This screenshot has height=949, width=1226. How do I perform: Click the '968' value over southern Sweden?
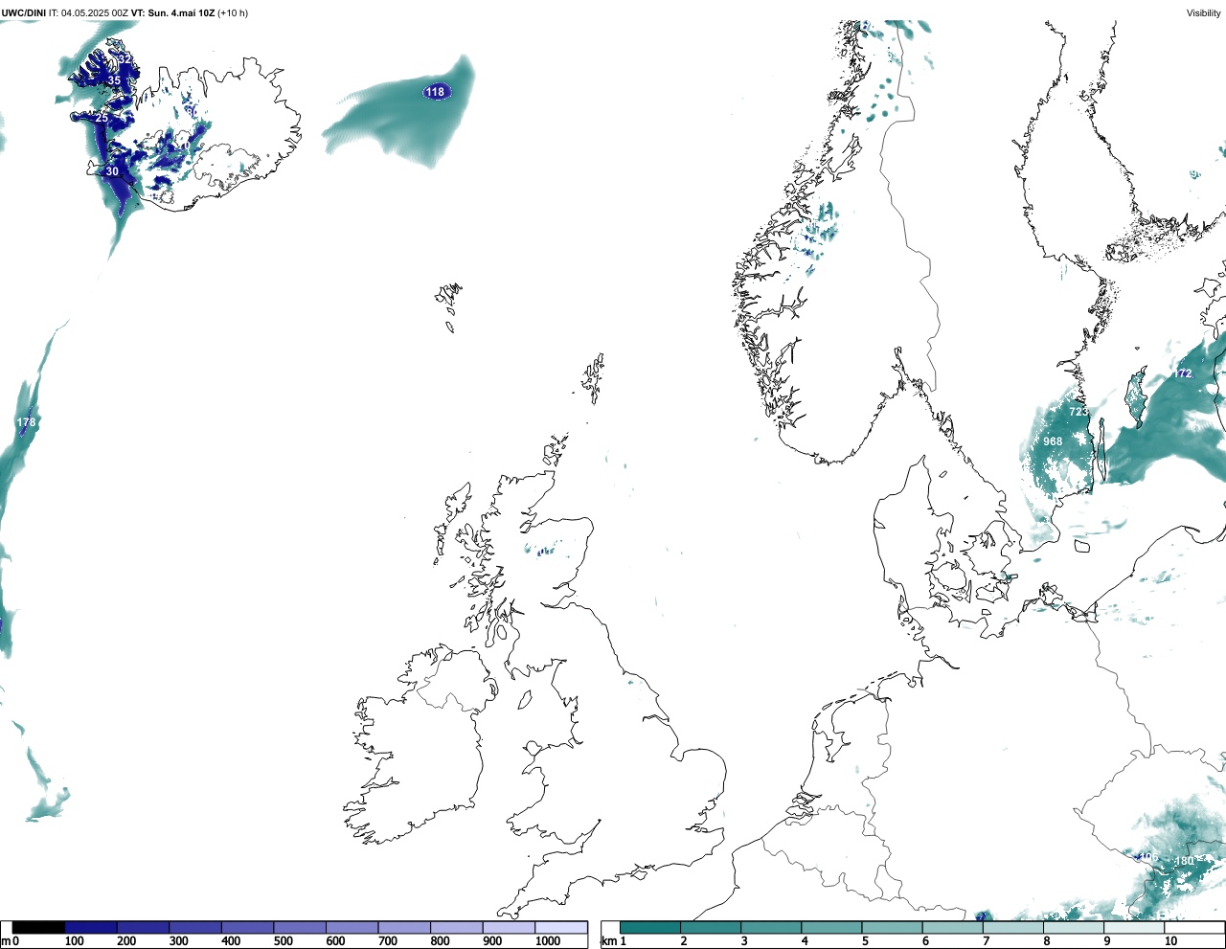click(x=1053, y=441)
